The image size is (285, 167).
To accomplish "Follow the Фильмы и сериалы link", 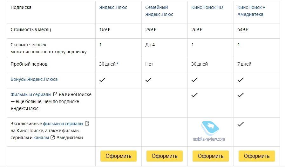I will [x=31, y=94].
